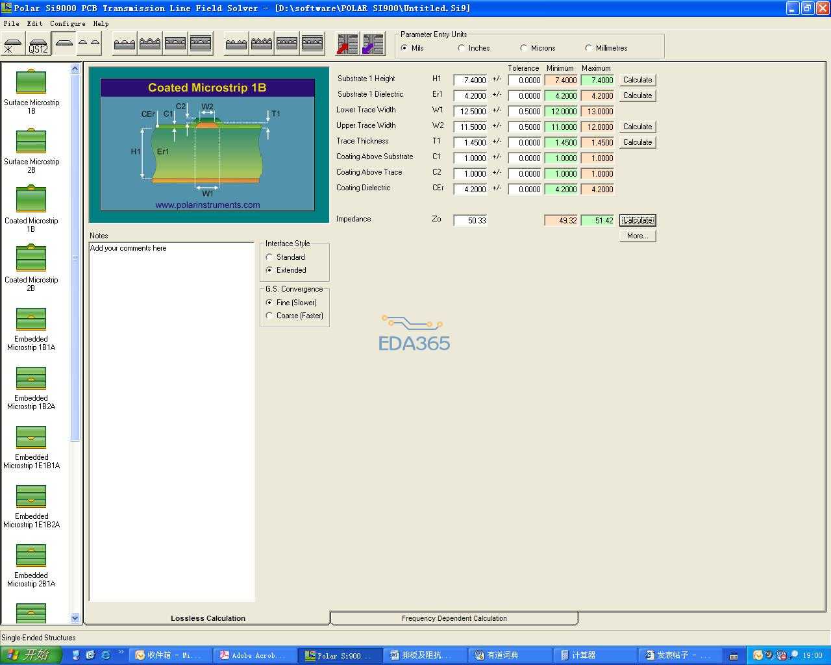Select Microns as parameter units
831x665 pixels.
click(x=524, y=48)
